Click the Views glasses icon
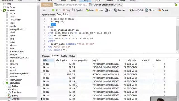The height and width of the screenshot is (101, 179). pyautogui.click(x=9, y=89)
